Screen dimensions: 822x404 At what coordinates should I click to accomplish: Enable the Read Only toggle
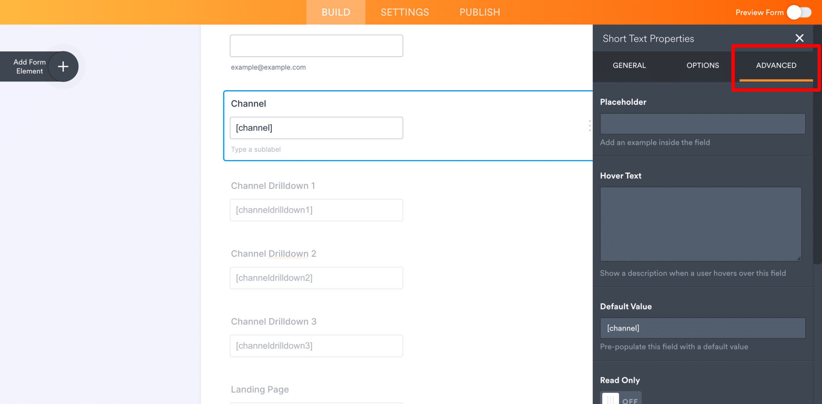tap(621, 398)
